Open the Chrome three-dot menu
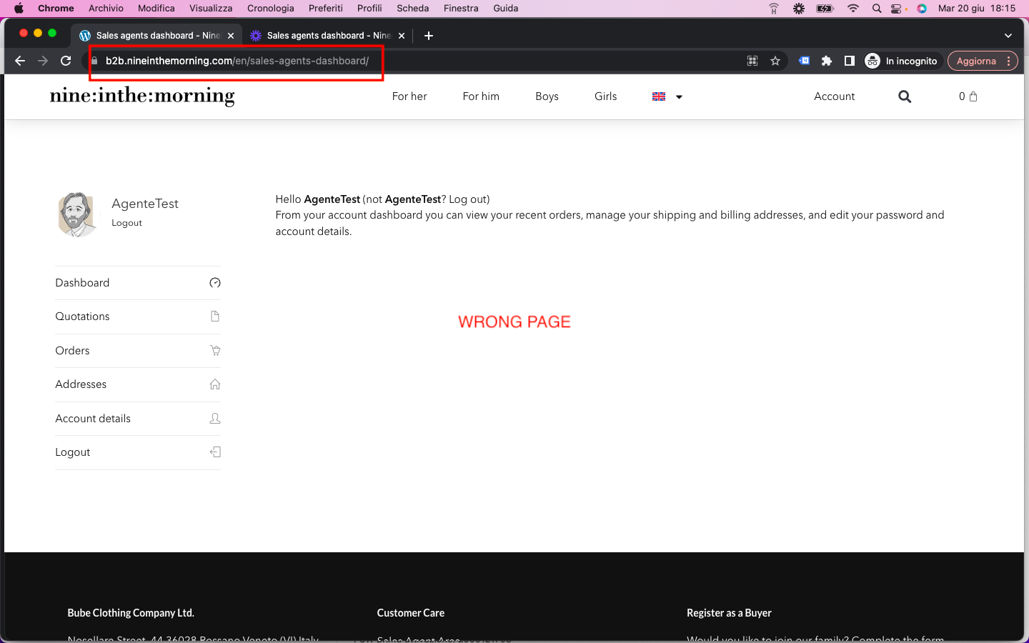This screenshot has height=643, width=1029. point(1008,61)
